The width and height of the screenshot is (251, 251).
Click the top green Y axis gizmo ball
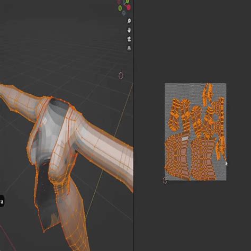pyautogui.click(x=127, y=2)
